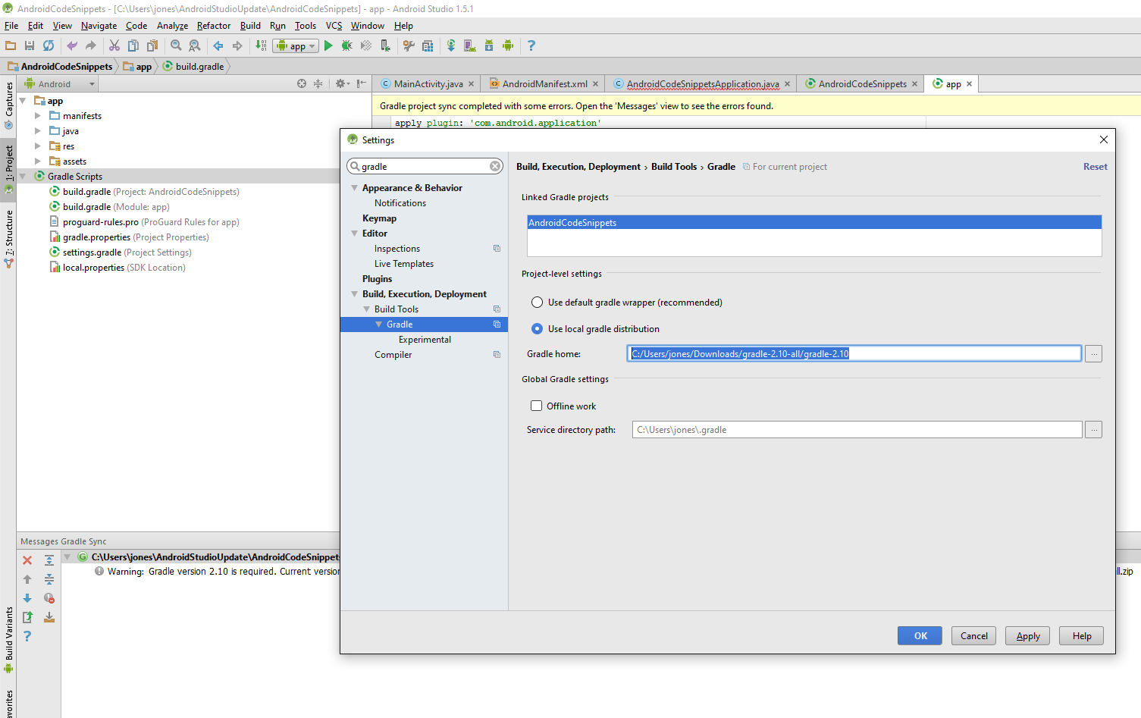
Task: Select Use local gradle distribution radio
Action: 538,328
